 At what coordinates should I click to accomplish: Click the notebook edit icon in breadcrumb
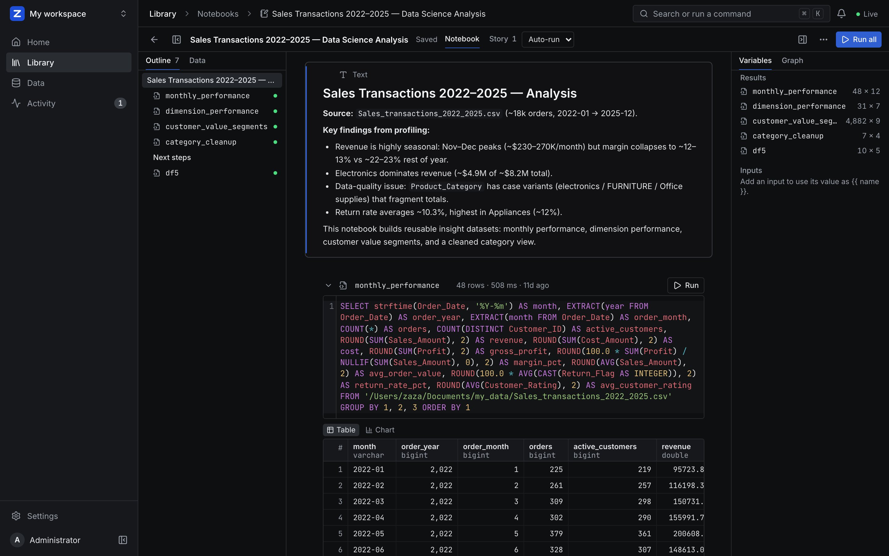264,14
